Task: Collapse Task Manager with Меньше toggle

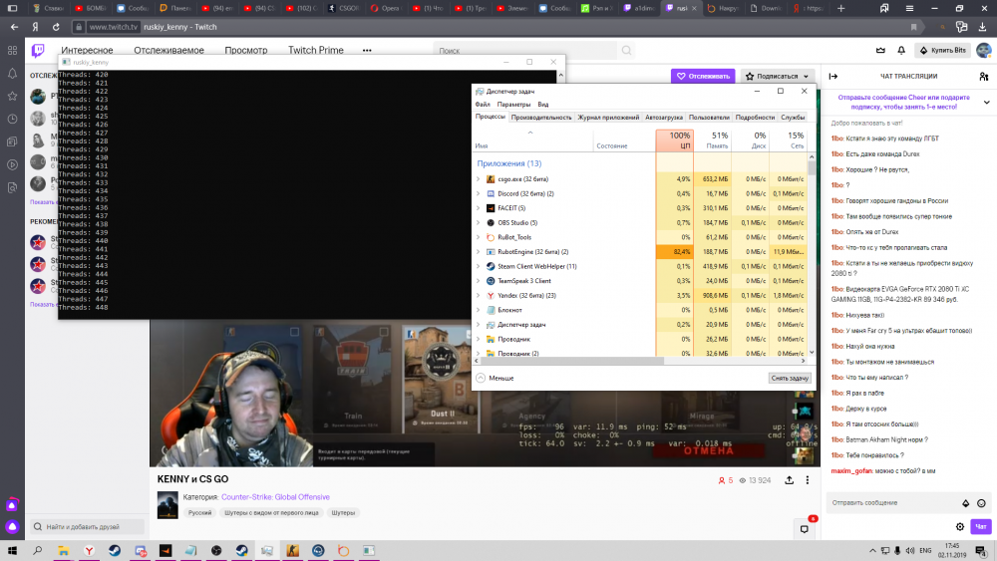Action: coord(495,379)
